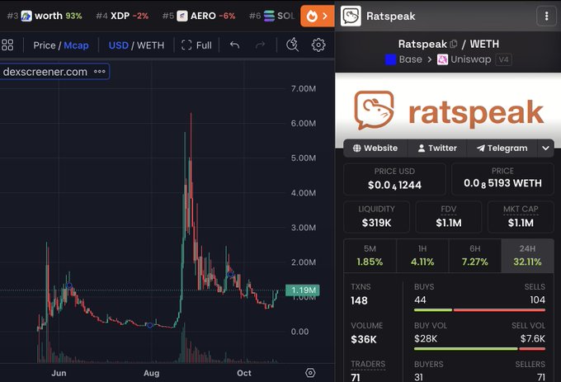561x382 pixels.
Task: Click the LIQUIDITY $319K box
Action: pos(376,217)
